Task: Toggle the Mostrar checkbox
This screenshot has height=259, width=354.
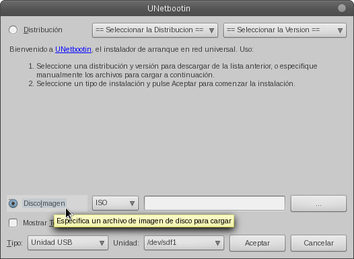Action: pos(13,223)
